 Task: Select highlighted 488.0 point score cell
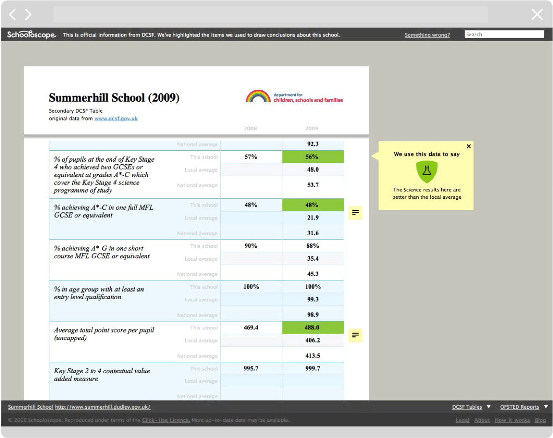313,328
